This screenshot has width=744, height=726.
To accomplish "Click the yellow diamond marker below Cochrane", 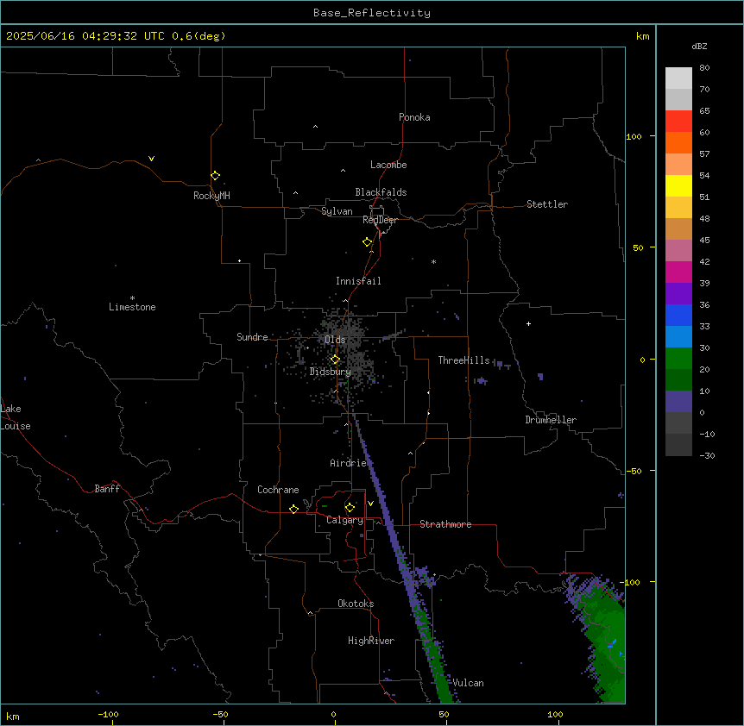I will pos(293,509).
